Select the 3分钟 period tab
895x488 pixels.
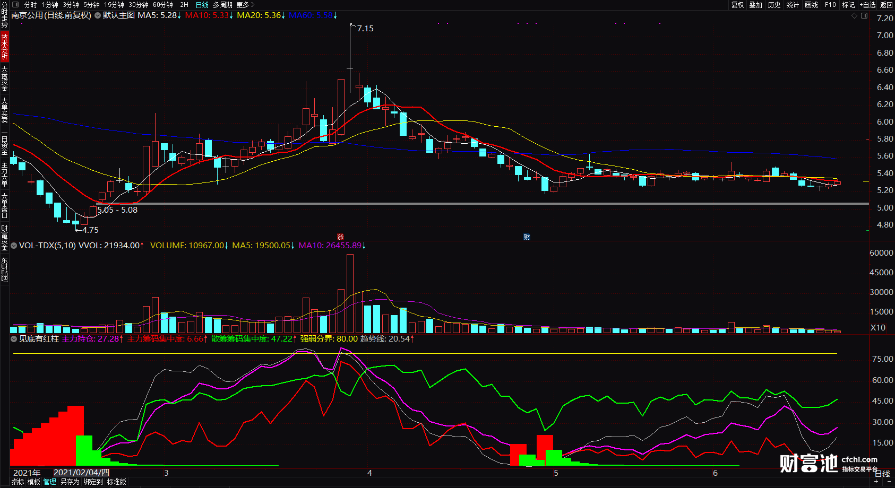(x=71, y=5)
